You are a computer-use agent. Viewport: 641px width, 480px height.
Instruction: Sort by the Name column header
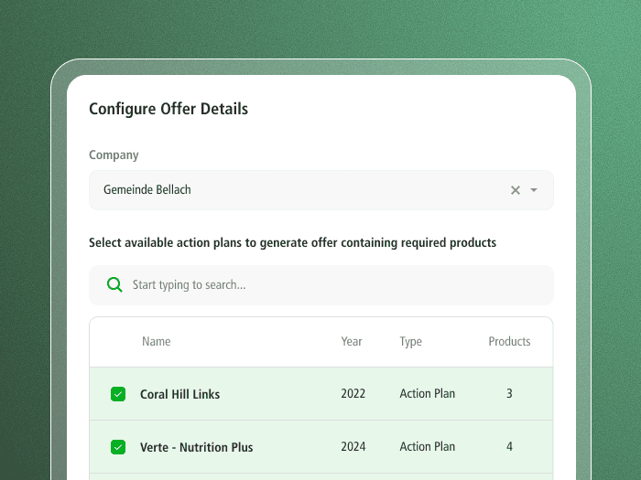(157, 342)
